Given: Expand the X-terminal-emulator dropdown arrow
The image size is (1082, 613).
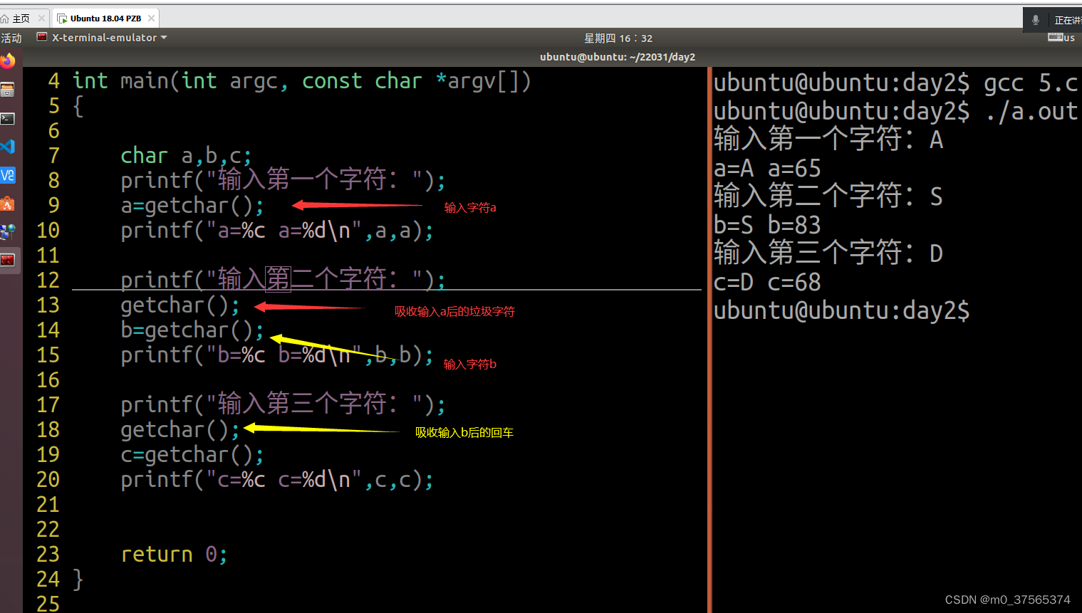Looking at the screenshot, I should (x=164, y=38).
